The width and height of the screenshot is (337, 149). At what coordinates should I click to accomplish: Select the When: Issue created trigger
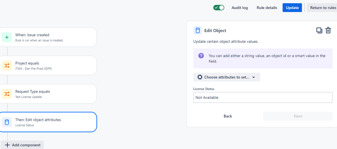coord(47,37)
